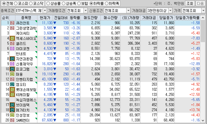The height and width of the screenshot is (124, 207).
Task: Sort by the 당일종가등락률 column header
Action: (187, 18)
